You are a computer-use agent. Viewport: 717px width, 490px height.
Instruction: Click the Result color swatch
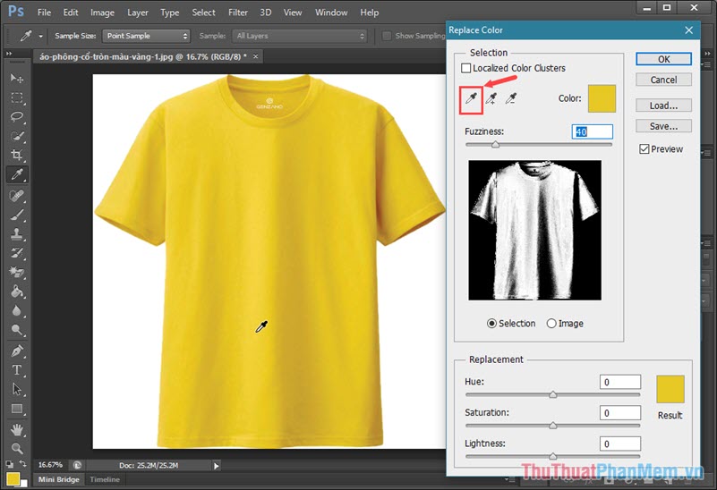[x=670, y=389]
